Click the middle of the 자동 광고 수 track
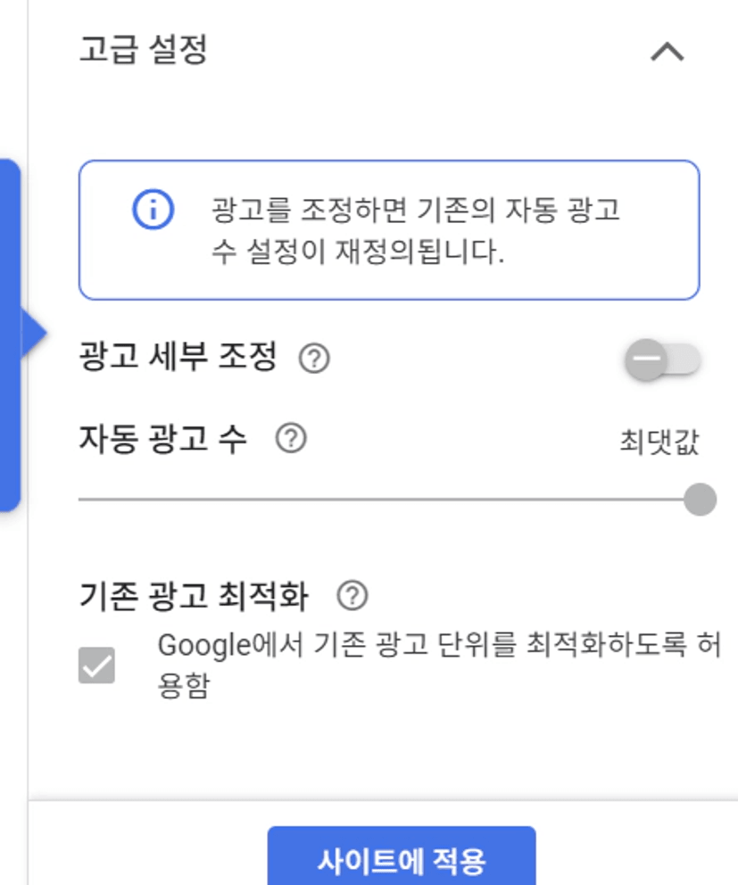 (388, 500)
